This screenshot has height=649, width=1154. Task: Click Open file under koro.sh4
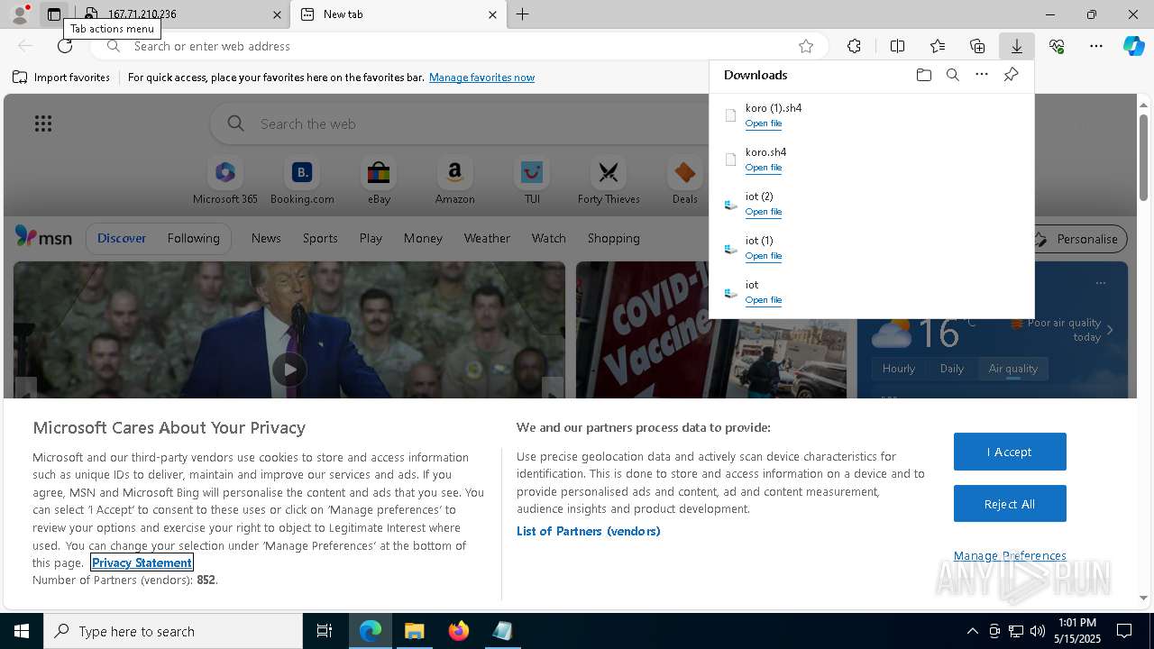[763, 168]
